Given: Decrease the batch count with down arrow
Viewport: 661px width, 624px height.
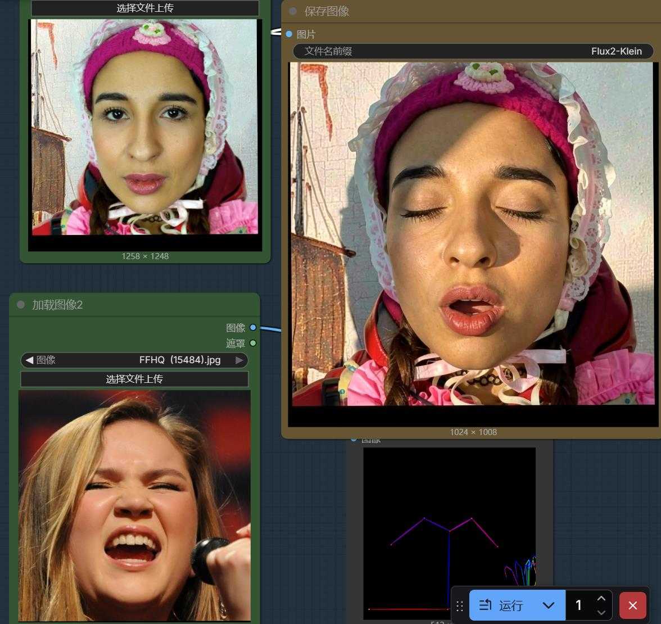Looking at the screenshot, I should [x=601, y=612].
